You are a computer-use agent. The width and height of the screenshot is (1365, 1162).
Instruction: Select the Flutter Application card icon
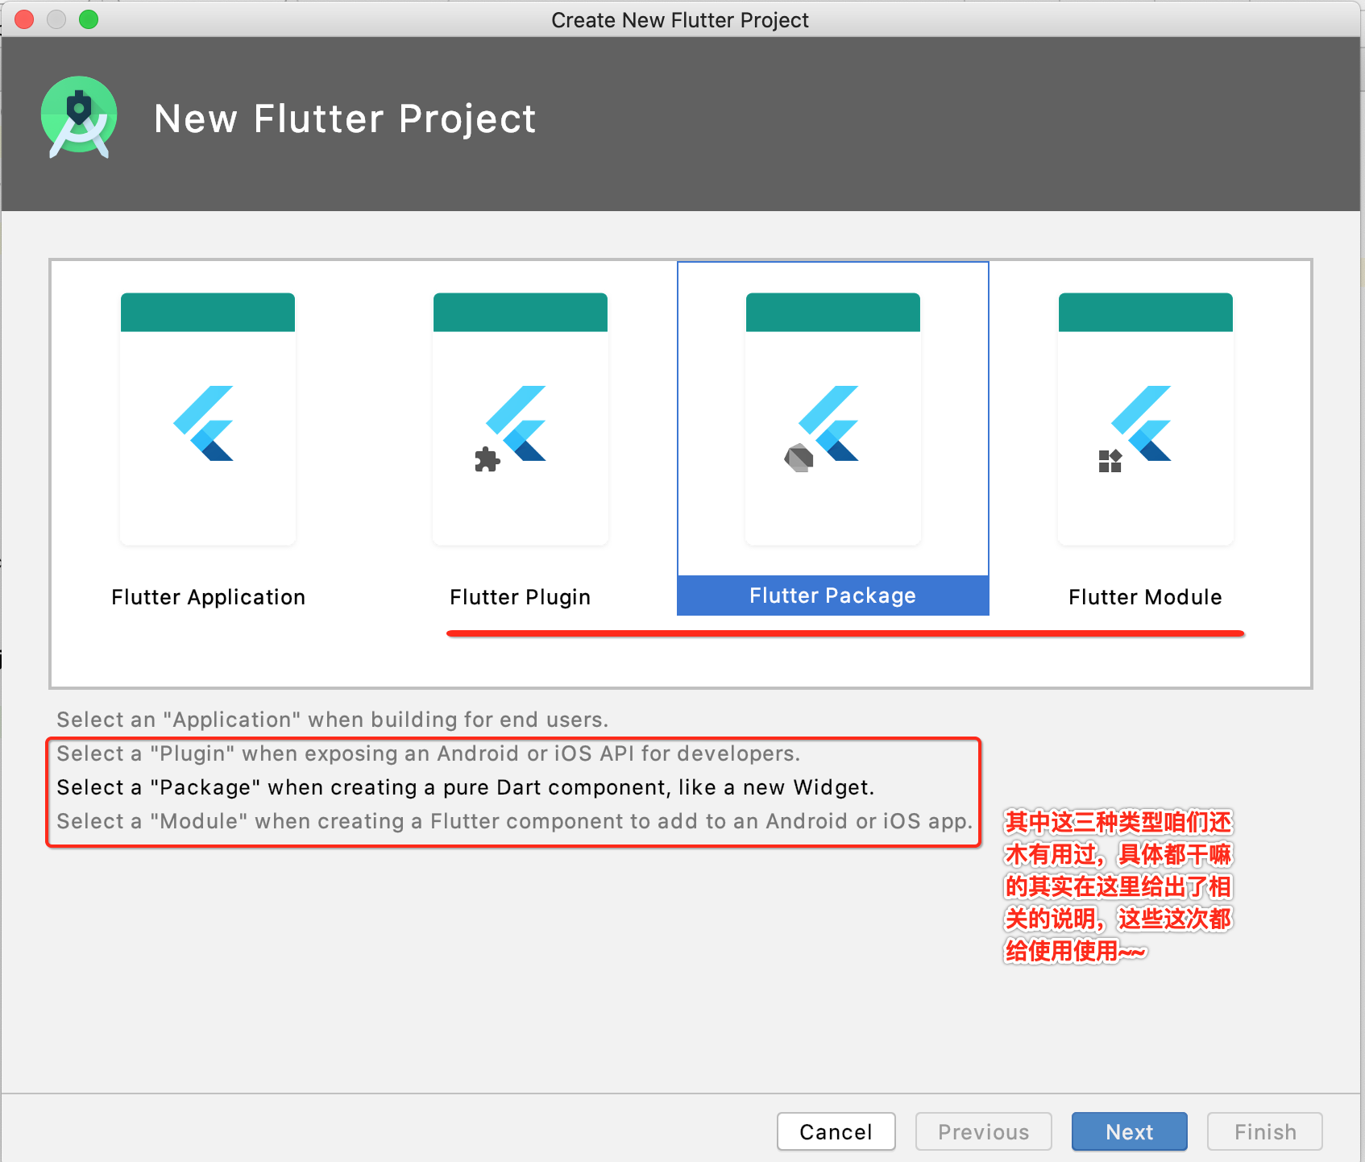[207, 417]
